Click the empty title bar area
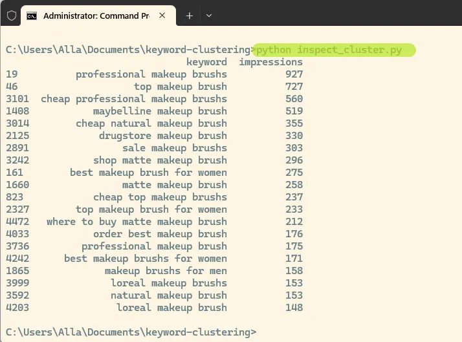 pos(336,16)
